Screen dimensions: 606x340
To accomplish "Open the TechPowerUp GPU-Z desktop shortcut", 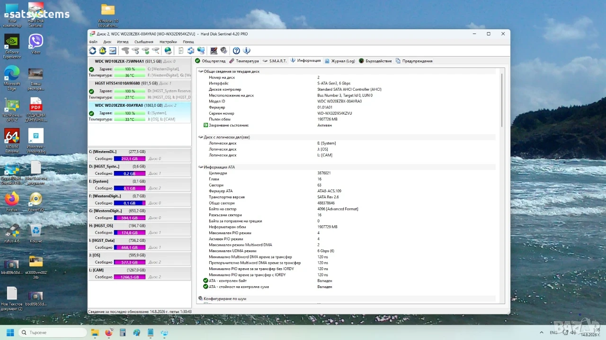I will [x=12, y=110].
